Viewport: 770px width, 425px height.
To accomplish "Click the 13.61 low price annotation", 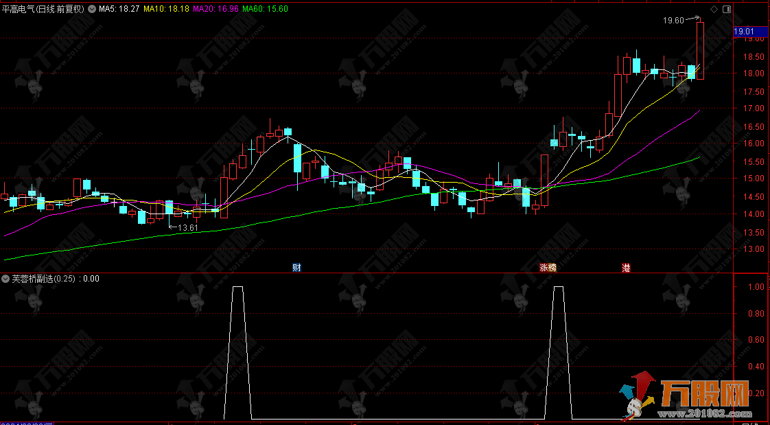I will [188, 227].
